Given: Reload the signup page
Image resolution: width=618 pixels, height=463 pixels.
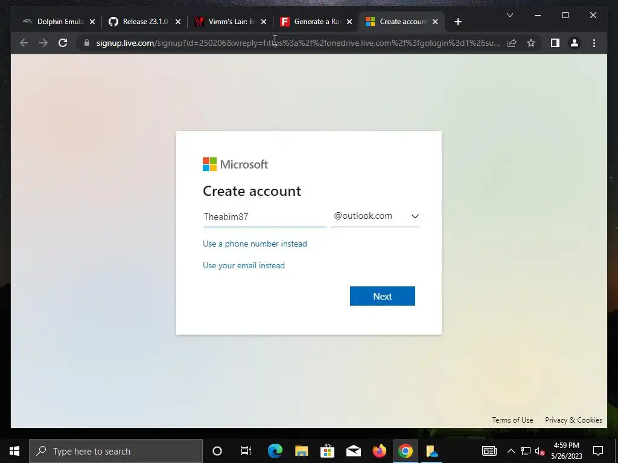Looking at the screenshot, I should [x=63, y=43].
